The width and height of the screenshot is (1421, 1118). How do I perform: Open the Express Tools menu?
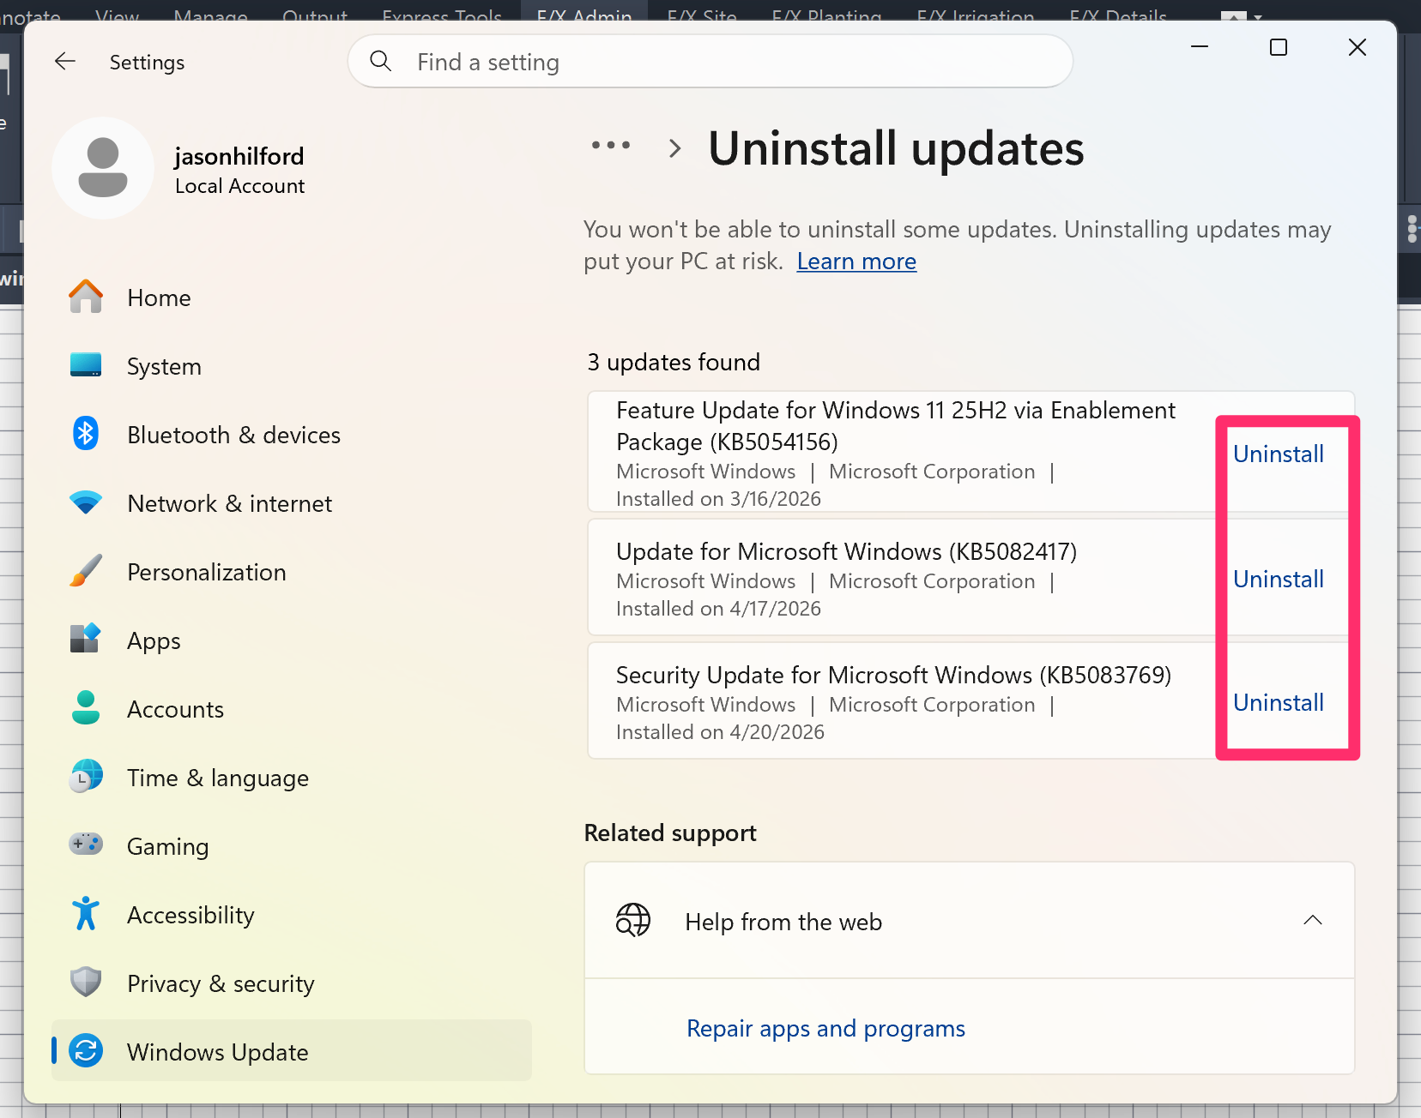point(441,15)
